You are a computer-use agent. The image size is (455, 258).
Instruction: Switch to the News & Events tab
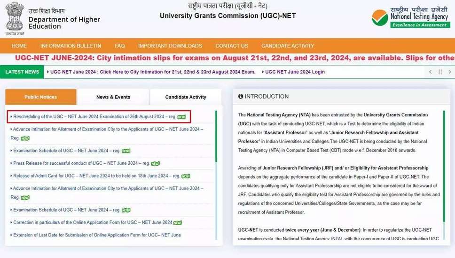click(x=113, y=97)
